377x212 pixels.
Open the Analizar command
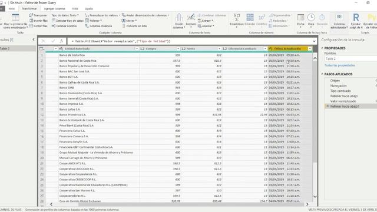point(206,26)
